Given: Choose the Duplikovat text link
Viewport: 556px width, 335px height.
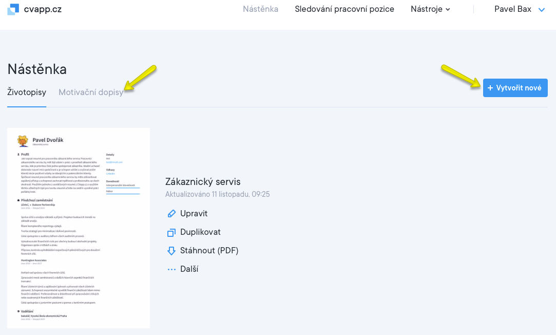Looking at the screenshot, I should coord(200,232).
